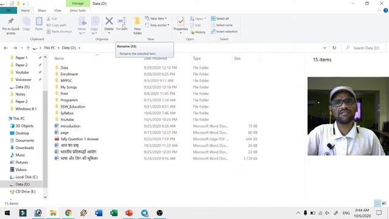Go up one folder level
This screenshot has width=389, height=219.
(x=28, y=48)
